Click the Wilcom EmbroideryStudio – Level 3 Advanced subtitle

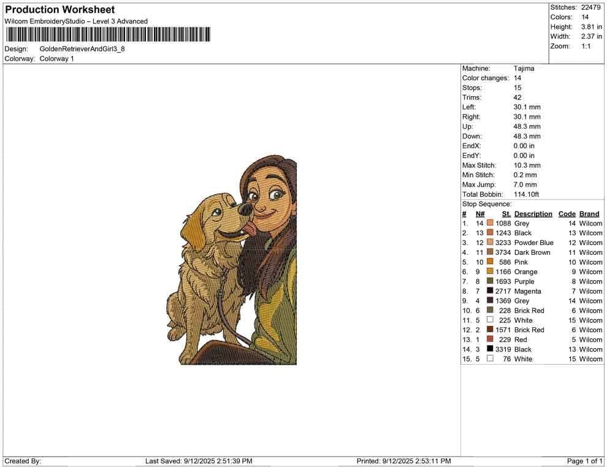click(76, 21)
